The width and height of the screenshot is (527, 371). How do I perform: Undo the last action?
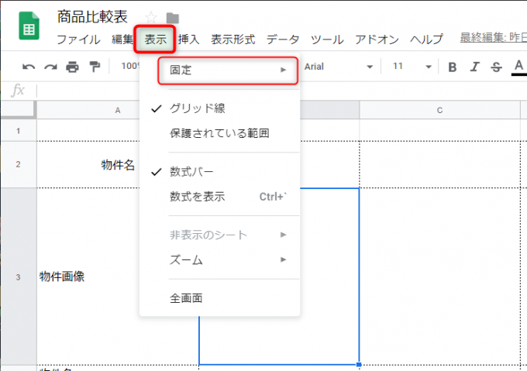click(x=29, y=67)
